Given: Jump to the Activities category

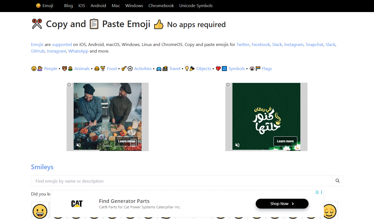Looking at the screenshot, I should coord(143,68).
